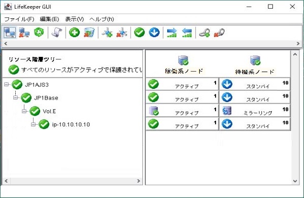Open the 表示(V) menu
304x198 pixels.
click(74, 19)
